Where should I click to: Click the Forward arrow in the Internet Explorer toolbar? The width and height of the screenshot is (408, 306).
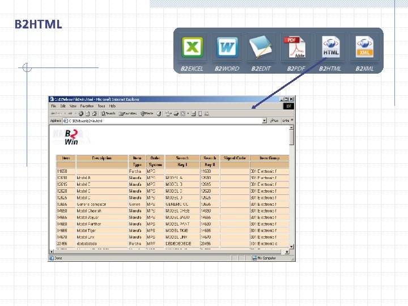point(70,113)
